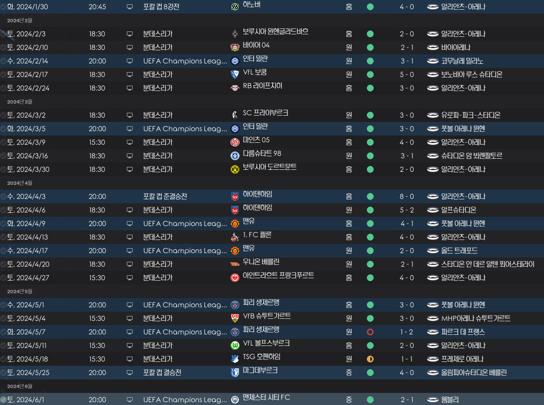
Task: Click the date 토, 2024/3/30
Action: (29, 169)
